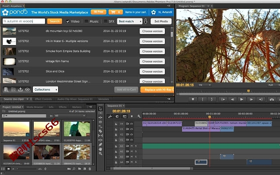The image size is (280, 175).
Task: Switch to Effects tab in Project panel group
Action: click(63, 107)
